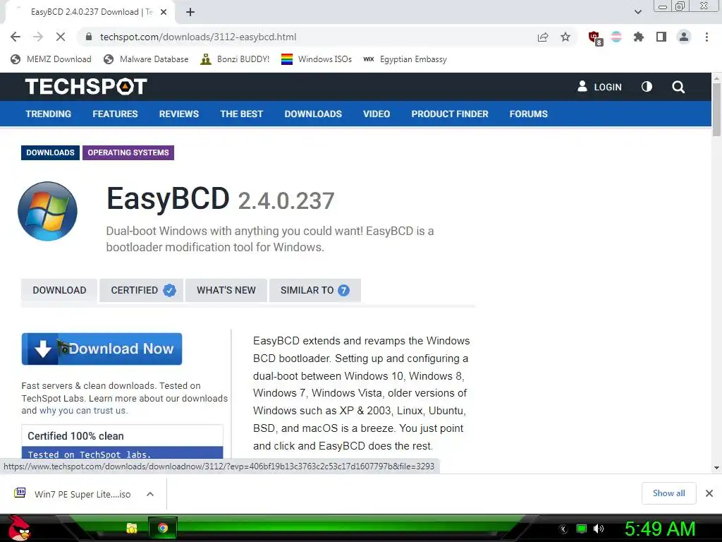Follow the 'why you can trust us' link
Screen dimensions: 722x542
point(82,411)
